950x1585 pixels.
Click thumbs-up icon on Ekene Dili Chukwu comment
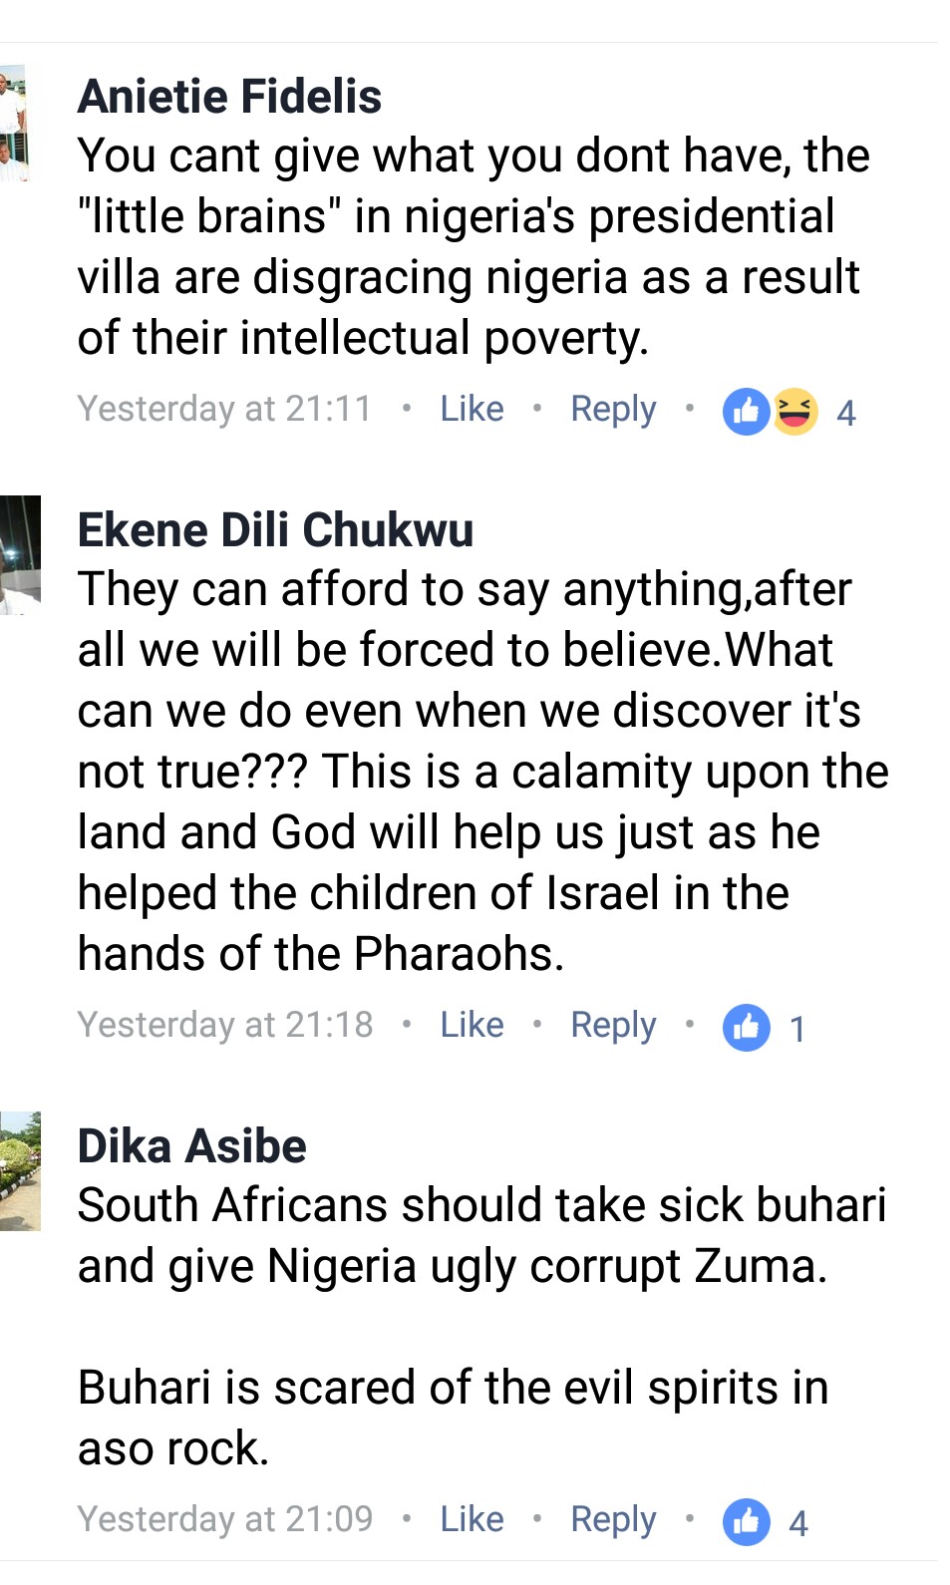coord(746,1027)
